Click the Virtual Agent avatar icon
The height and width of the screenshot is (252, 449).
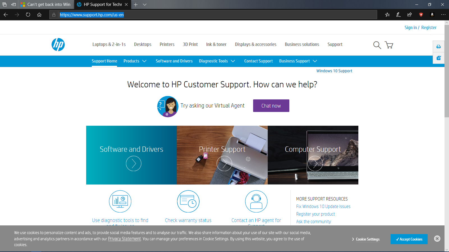[168, 106]
